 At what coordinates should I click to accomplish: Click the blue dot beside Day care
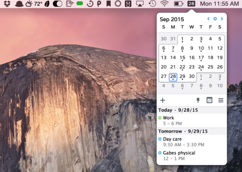(x=160, y=139)
